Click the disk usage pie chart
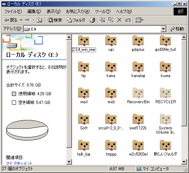The width and height of the screenshot is (189, 173). (27, 130)
